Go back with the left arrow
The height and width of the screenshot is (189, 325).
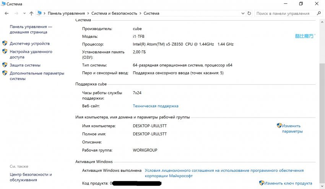click(x=6, y=13)
